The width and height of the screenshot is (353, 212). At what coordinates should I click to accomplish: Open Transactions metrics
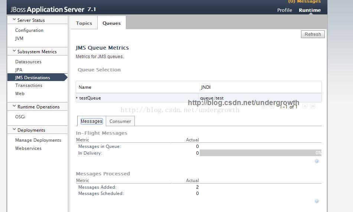(29, 85)
